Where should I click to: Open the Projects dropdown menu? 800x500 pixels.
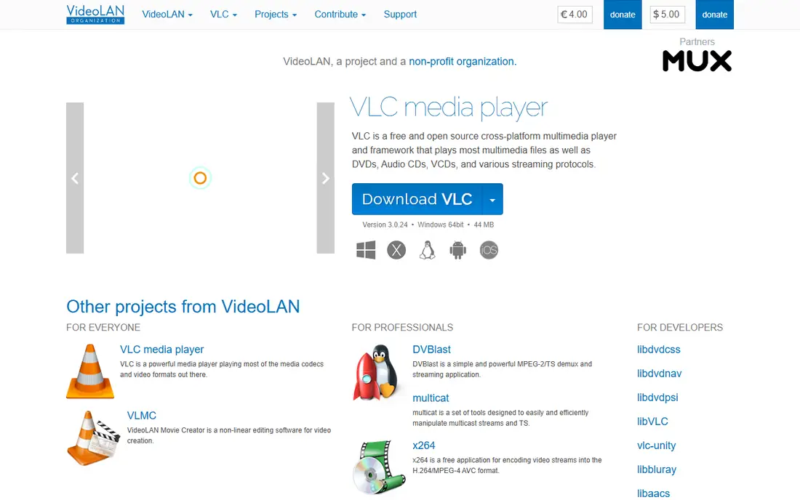click(276, 15)
